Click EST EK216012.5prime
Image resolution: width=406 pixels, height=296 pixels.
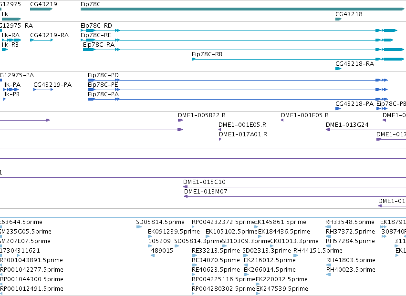point(270,261)
